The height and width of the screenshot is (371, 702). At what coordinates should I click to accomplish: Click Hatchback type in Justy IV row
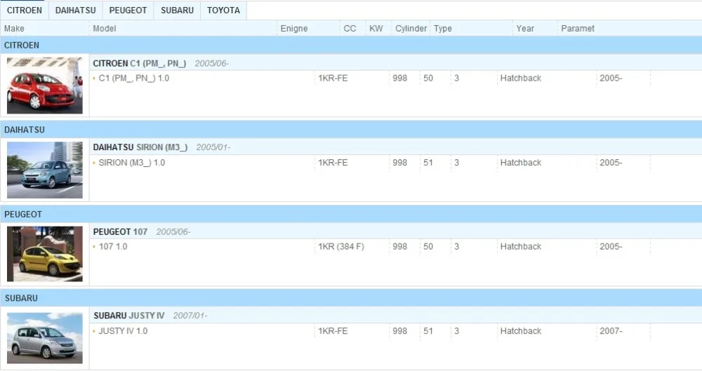click(x=521, y=331)
